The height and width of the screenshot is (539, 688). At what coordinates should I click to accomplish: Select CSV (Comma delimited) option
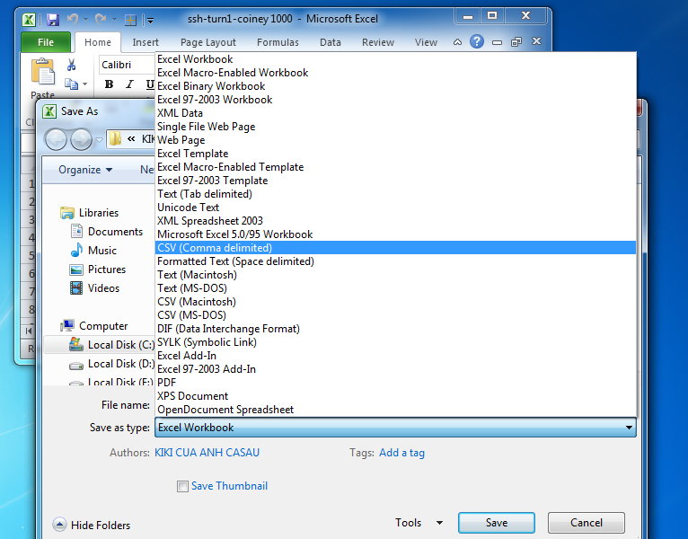click(x=396, y=248)
